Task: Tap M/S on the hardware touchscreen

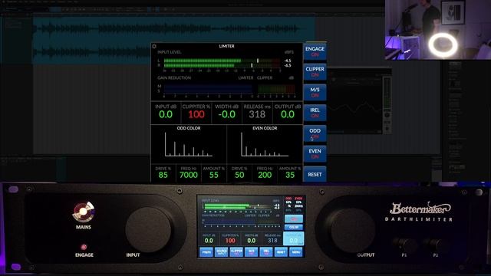Action: 251,252
